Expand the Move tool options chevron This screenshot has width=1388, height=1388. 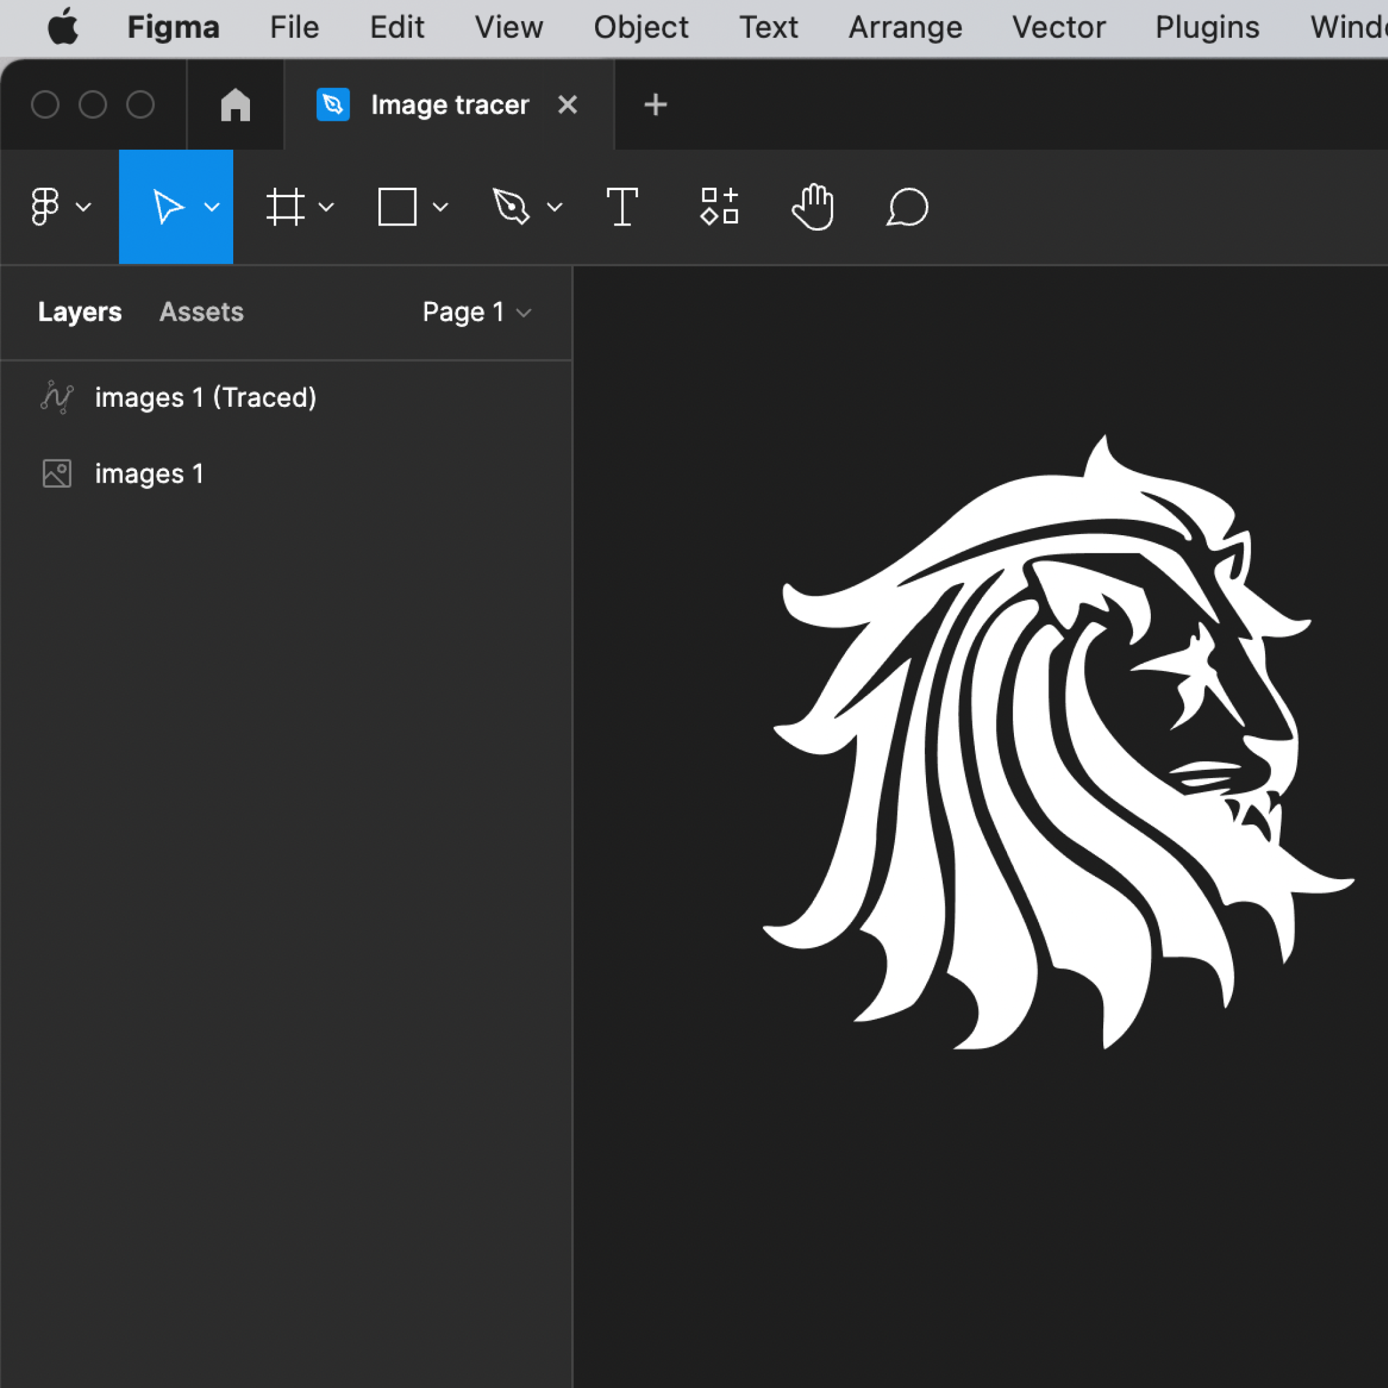coord(212,208)
